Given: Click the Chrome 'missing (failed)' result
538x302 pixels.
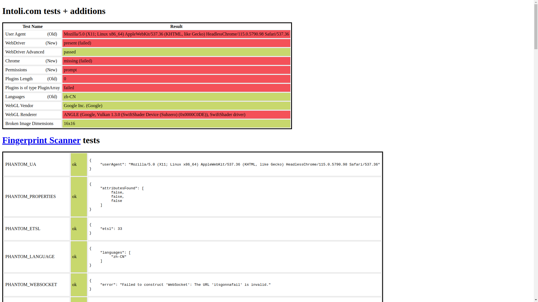Looking at the screenshot, I should pos(78,61).
